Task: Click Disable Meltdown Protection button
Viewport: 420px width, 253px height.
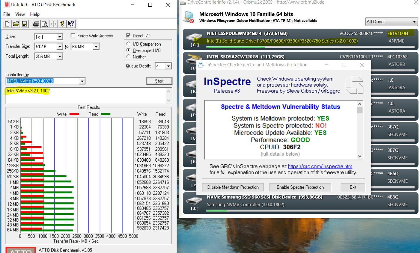Action: pos(233,187)
